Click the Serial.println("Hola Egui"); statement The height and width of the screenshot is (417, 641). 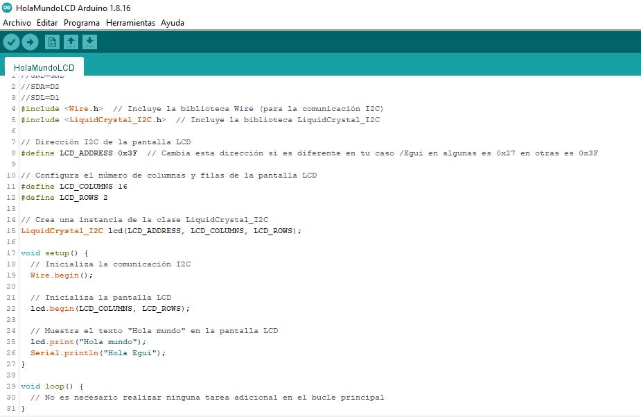click(98, 352)
